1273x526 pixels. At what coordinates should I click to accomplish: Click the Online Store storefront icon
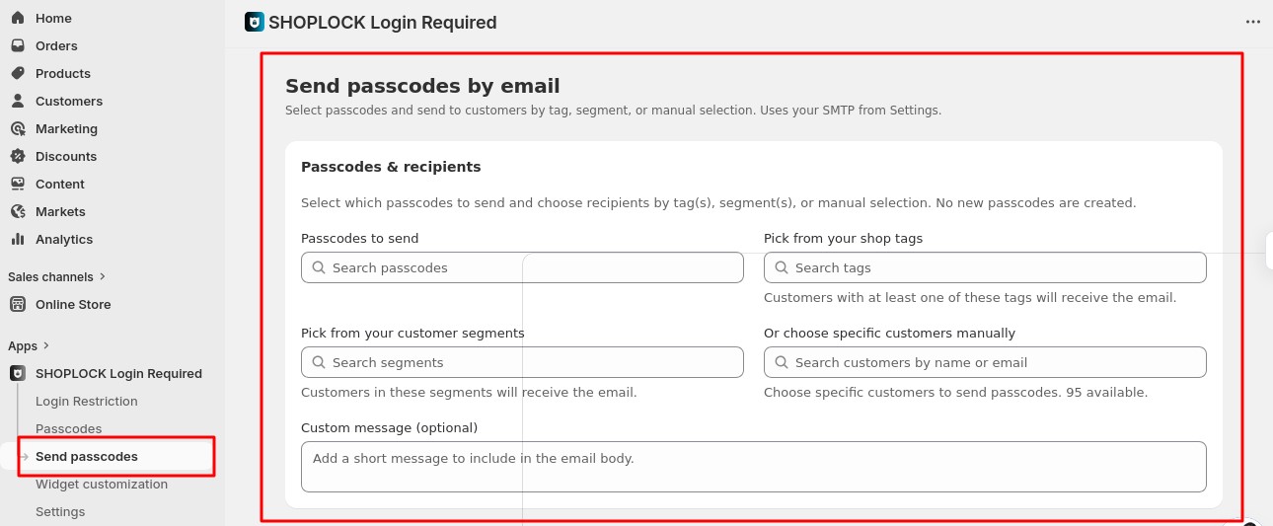18,304
